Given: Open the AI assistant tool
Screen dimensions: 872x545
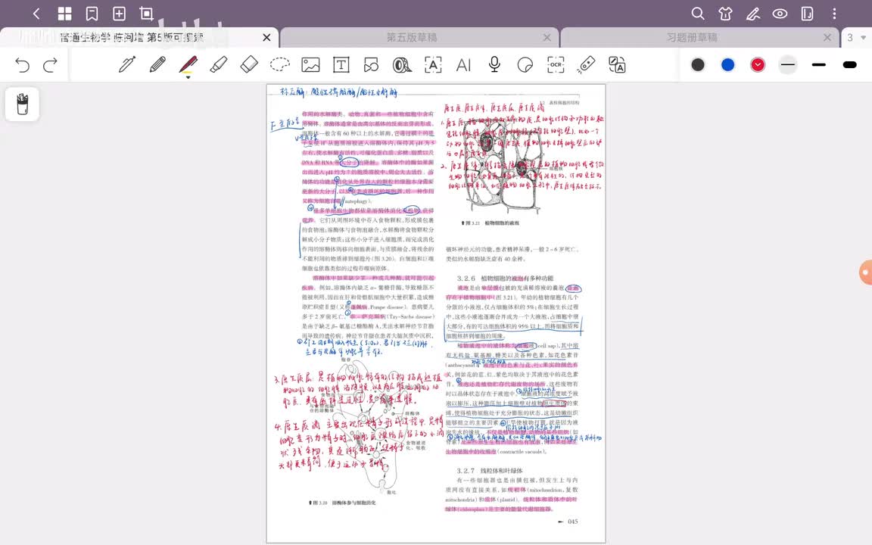Looking at the screenshot, I should pyautogui.click(x=463, y=65).
